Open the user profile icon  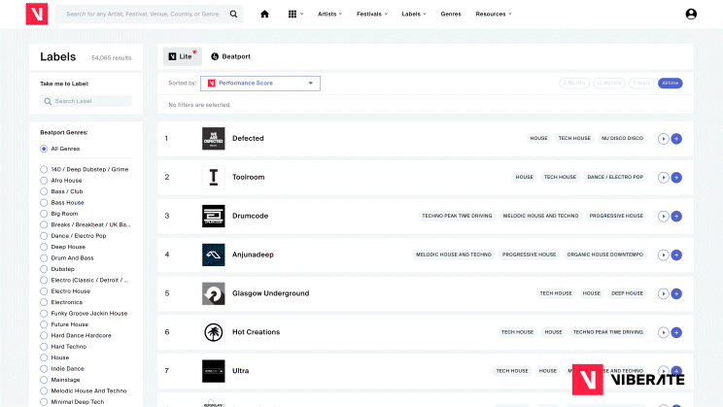tap(691, 14)
